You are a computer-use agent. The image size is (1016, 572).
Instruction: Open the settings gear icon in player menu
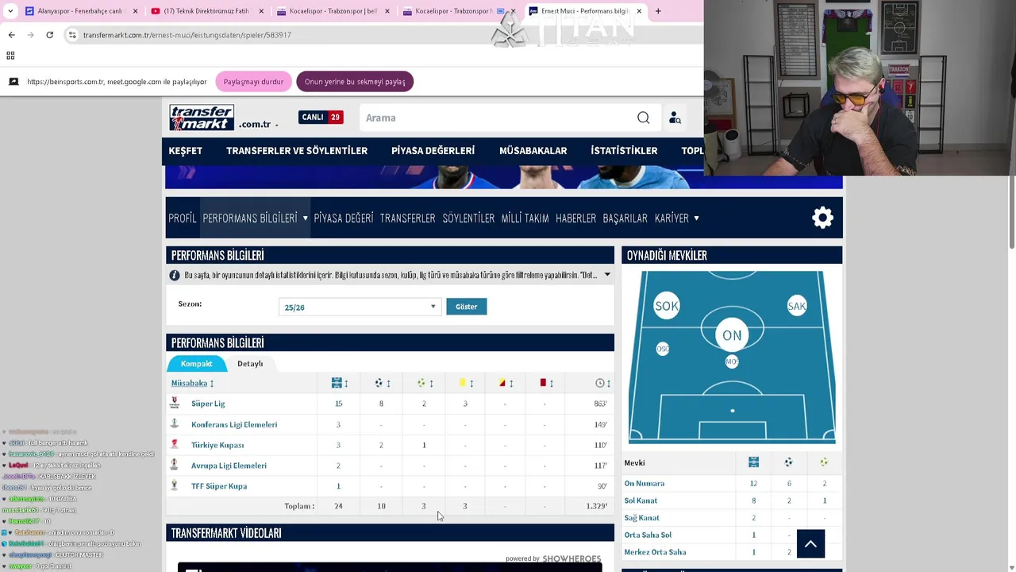822,218
